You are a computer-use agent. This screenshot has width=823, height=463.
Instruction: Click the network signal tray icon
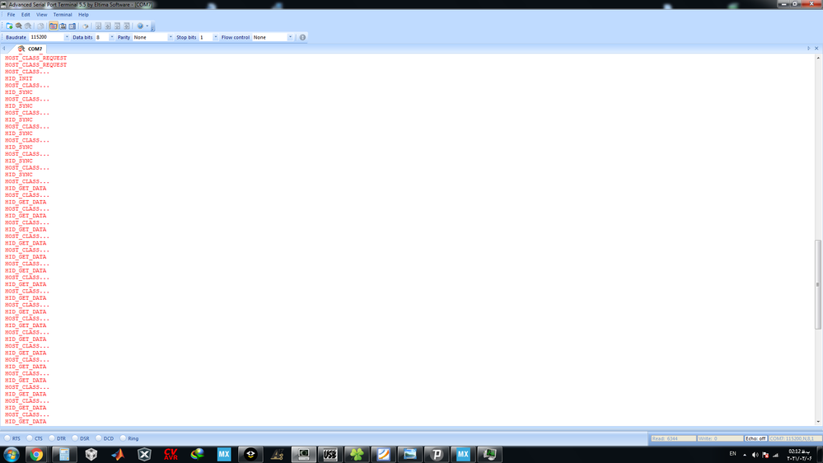(x=776, y=455)
